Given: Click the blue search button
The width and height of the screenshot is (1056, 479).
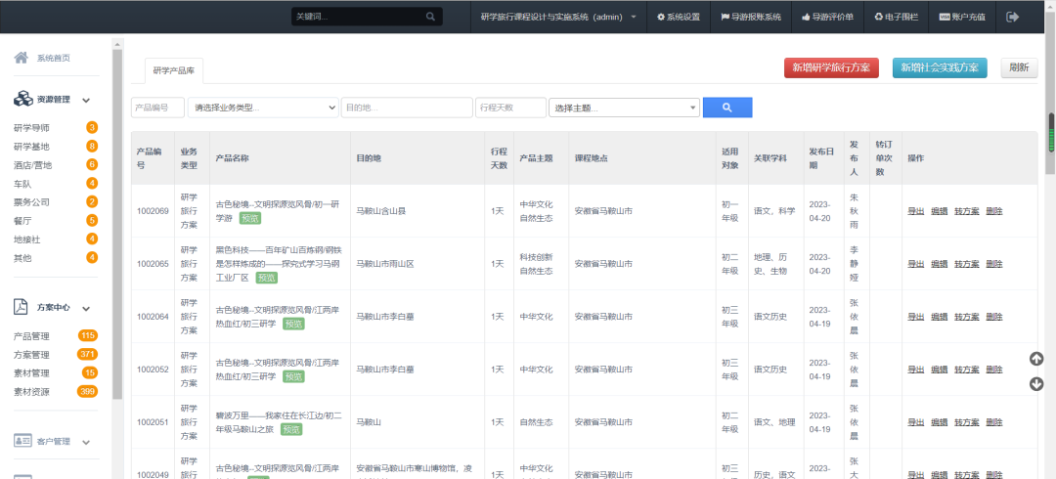Looking at the screenshot, I should [727, 108].
